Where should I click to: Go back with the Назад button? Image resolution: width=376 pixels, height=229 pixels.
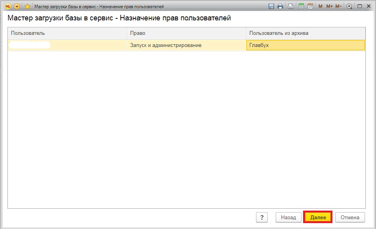point(289,217)
